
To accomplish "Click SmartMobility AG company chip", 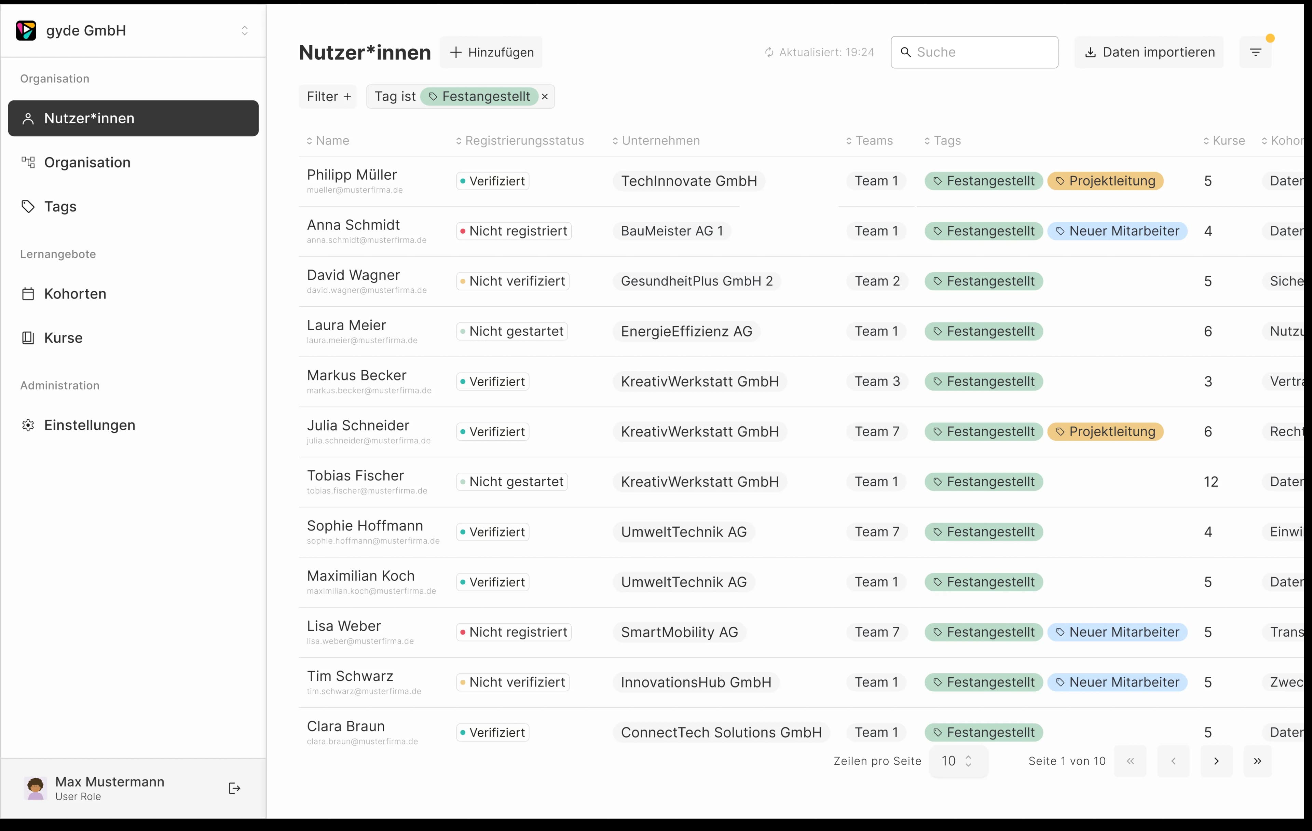I will 680,632.
